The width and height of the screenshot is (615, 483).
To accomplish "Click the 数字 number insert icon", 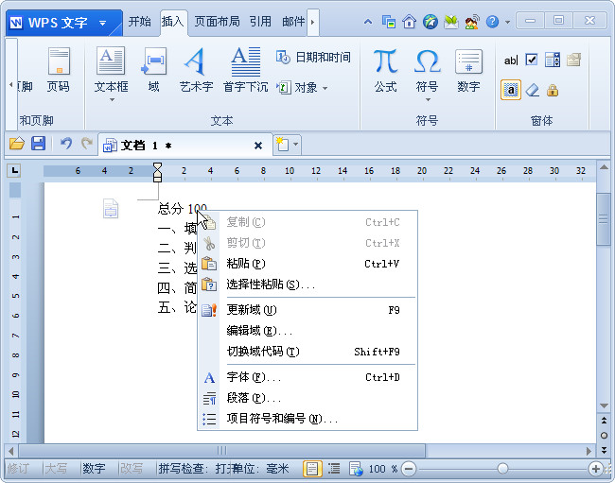I will click(468, 69).
